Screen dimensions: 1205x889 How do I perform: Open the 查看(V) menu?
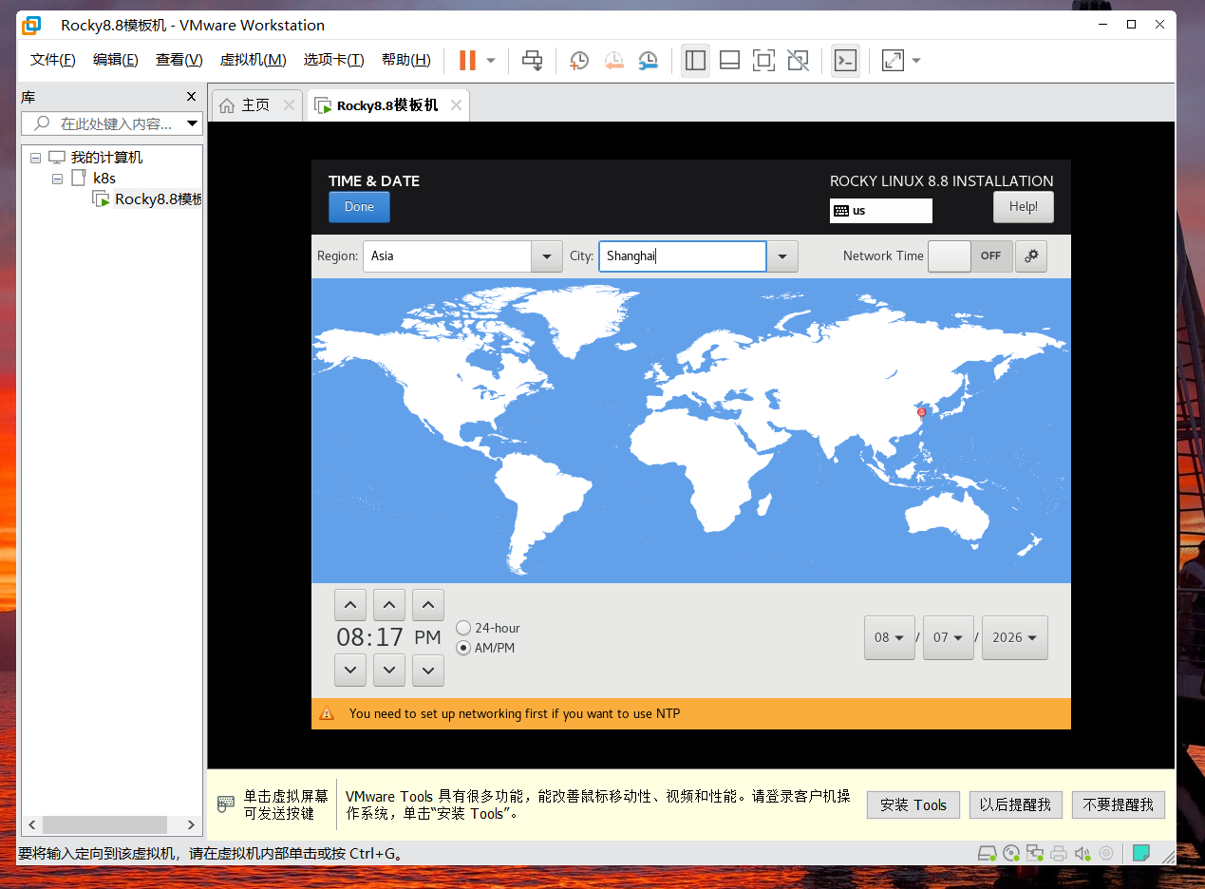click(179, 60)
